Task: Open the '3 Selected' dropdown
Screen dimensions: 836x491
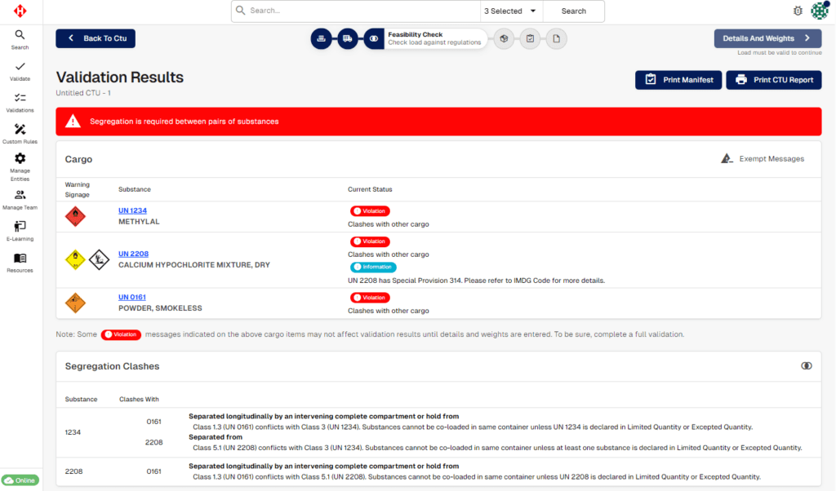Action: pos(511,11)
